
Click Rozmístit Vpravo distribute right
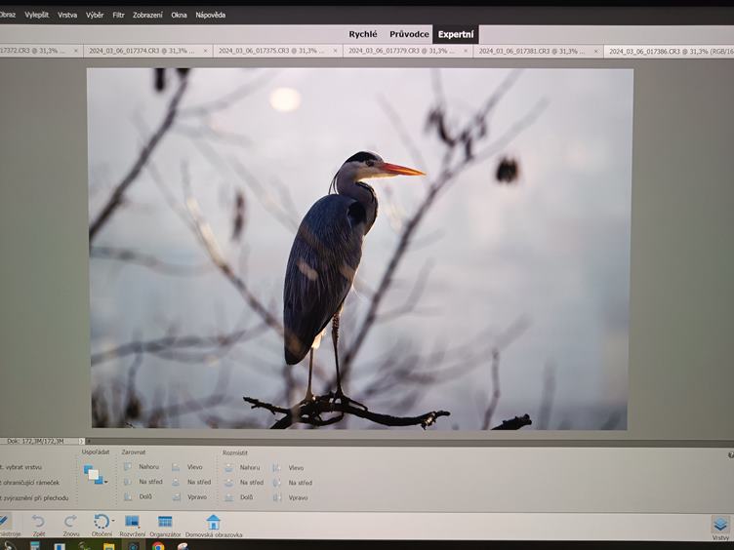click(x=291, y=498)
